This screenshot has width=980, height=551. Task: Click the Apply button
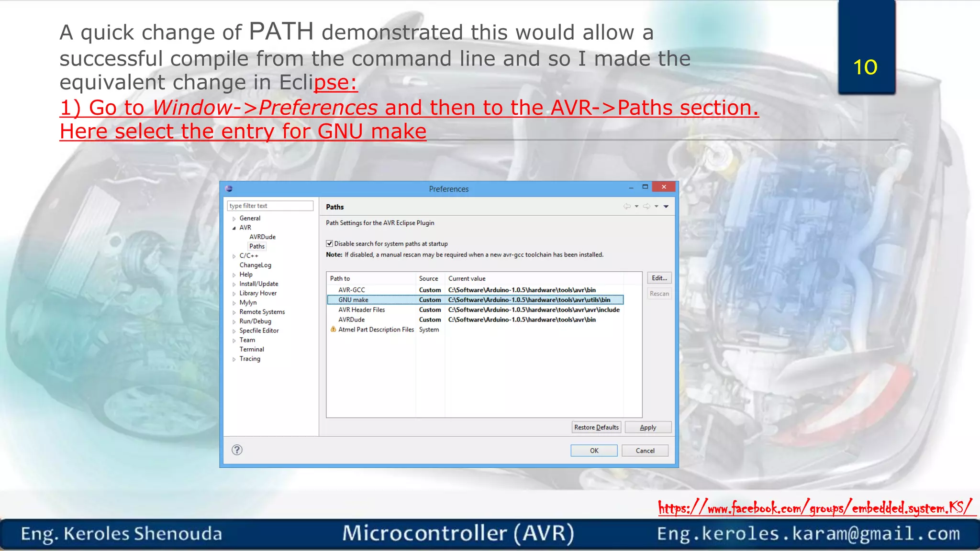click(x=648, y=427)
